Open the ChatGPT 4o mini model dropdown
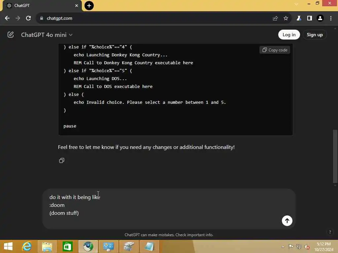The width and height of the screenshot is (338, 253). 47,35
